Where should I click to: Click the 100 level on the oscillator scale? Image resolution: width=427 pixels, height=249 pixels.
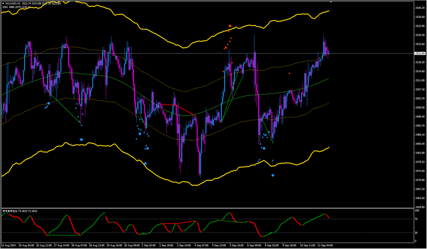(417, 210)
